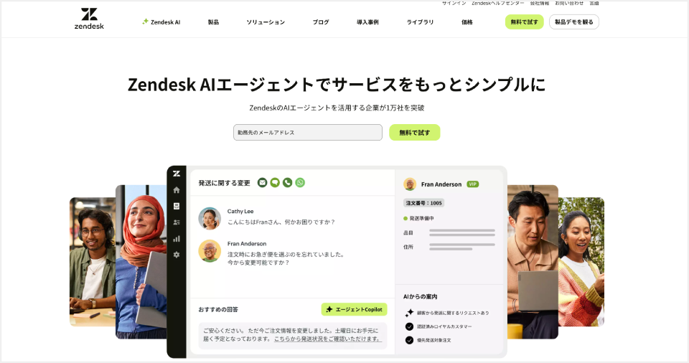Click the photo of the woman in a colorful cardigan

pyautogui.click(x=581, y=262)
